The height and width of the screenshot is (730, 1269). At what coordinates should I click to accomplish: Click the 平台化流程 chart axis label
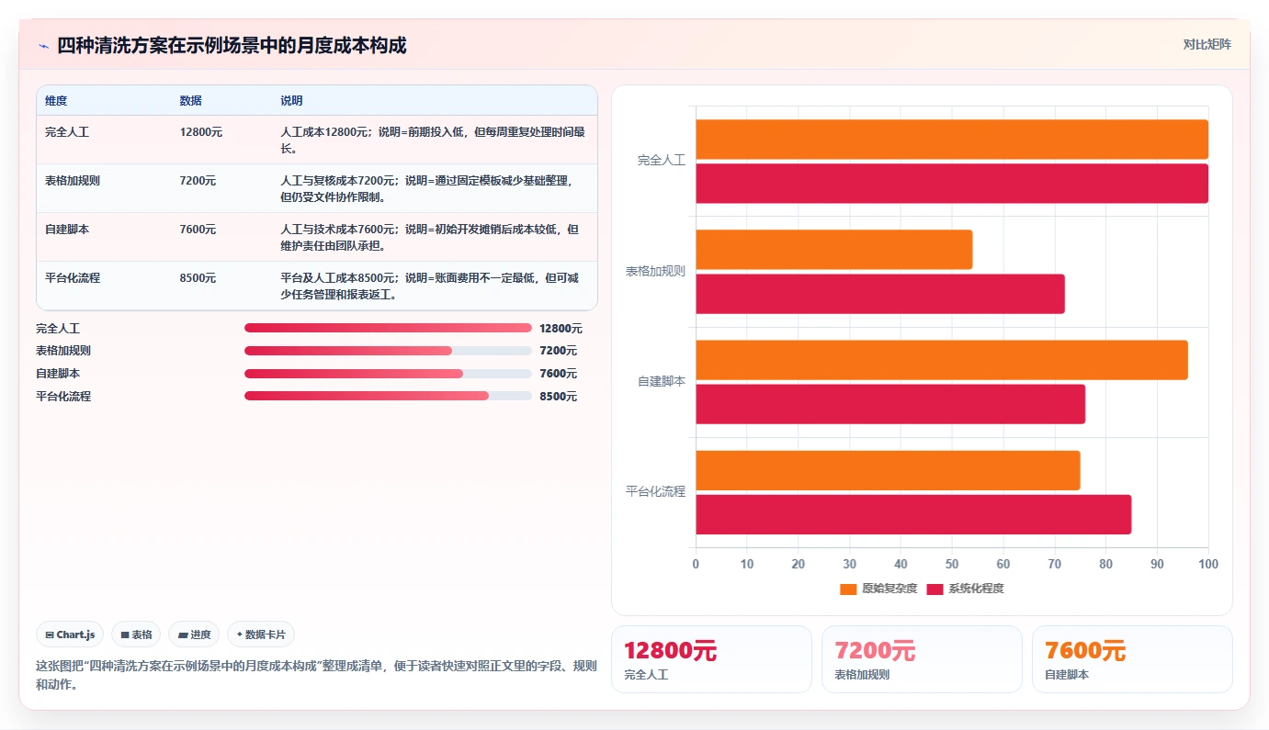[x=656, y=492]
